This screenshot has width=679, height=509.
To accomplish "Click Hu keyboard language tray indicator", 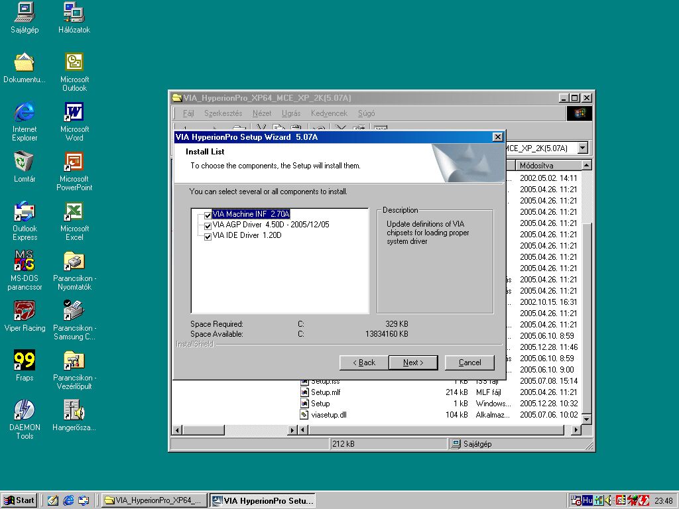I will (587, 500).
